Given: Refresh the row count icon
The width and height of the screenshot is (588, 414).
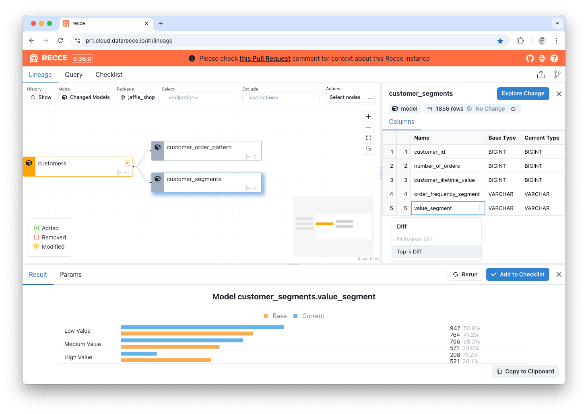Looking at the screenshot, I should tap(513, 109).
